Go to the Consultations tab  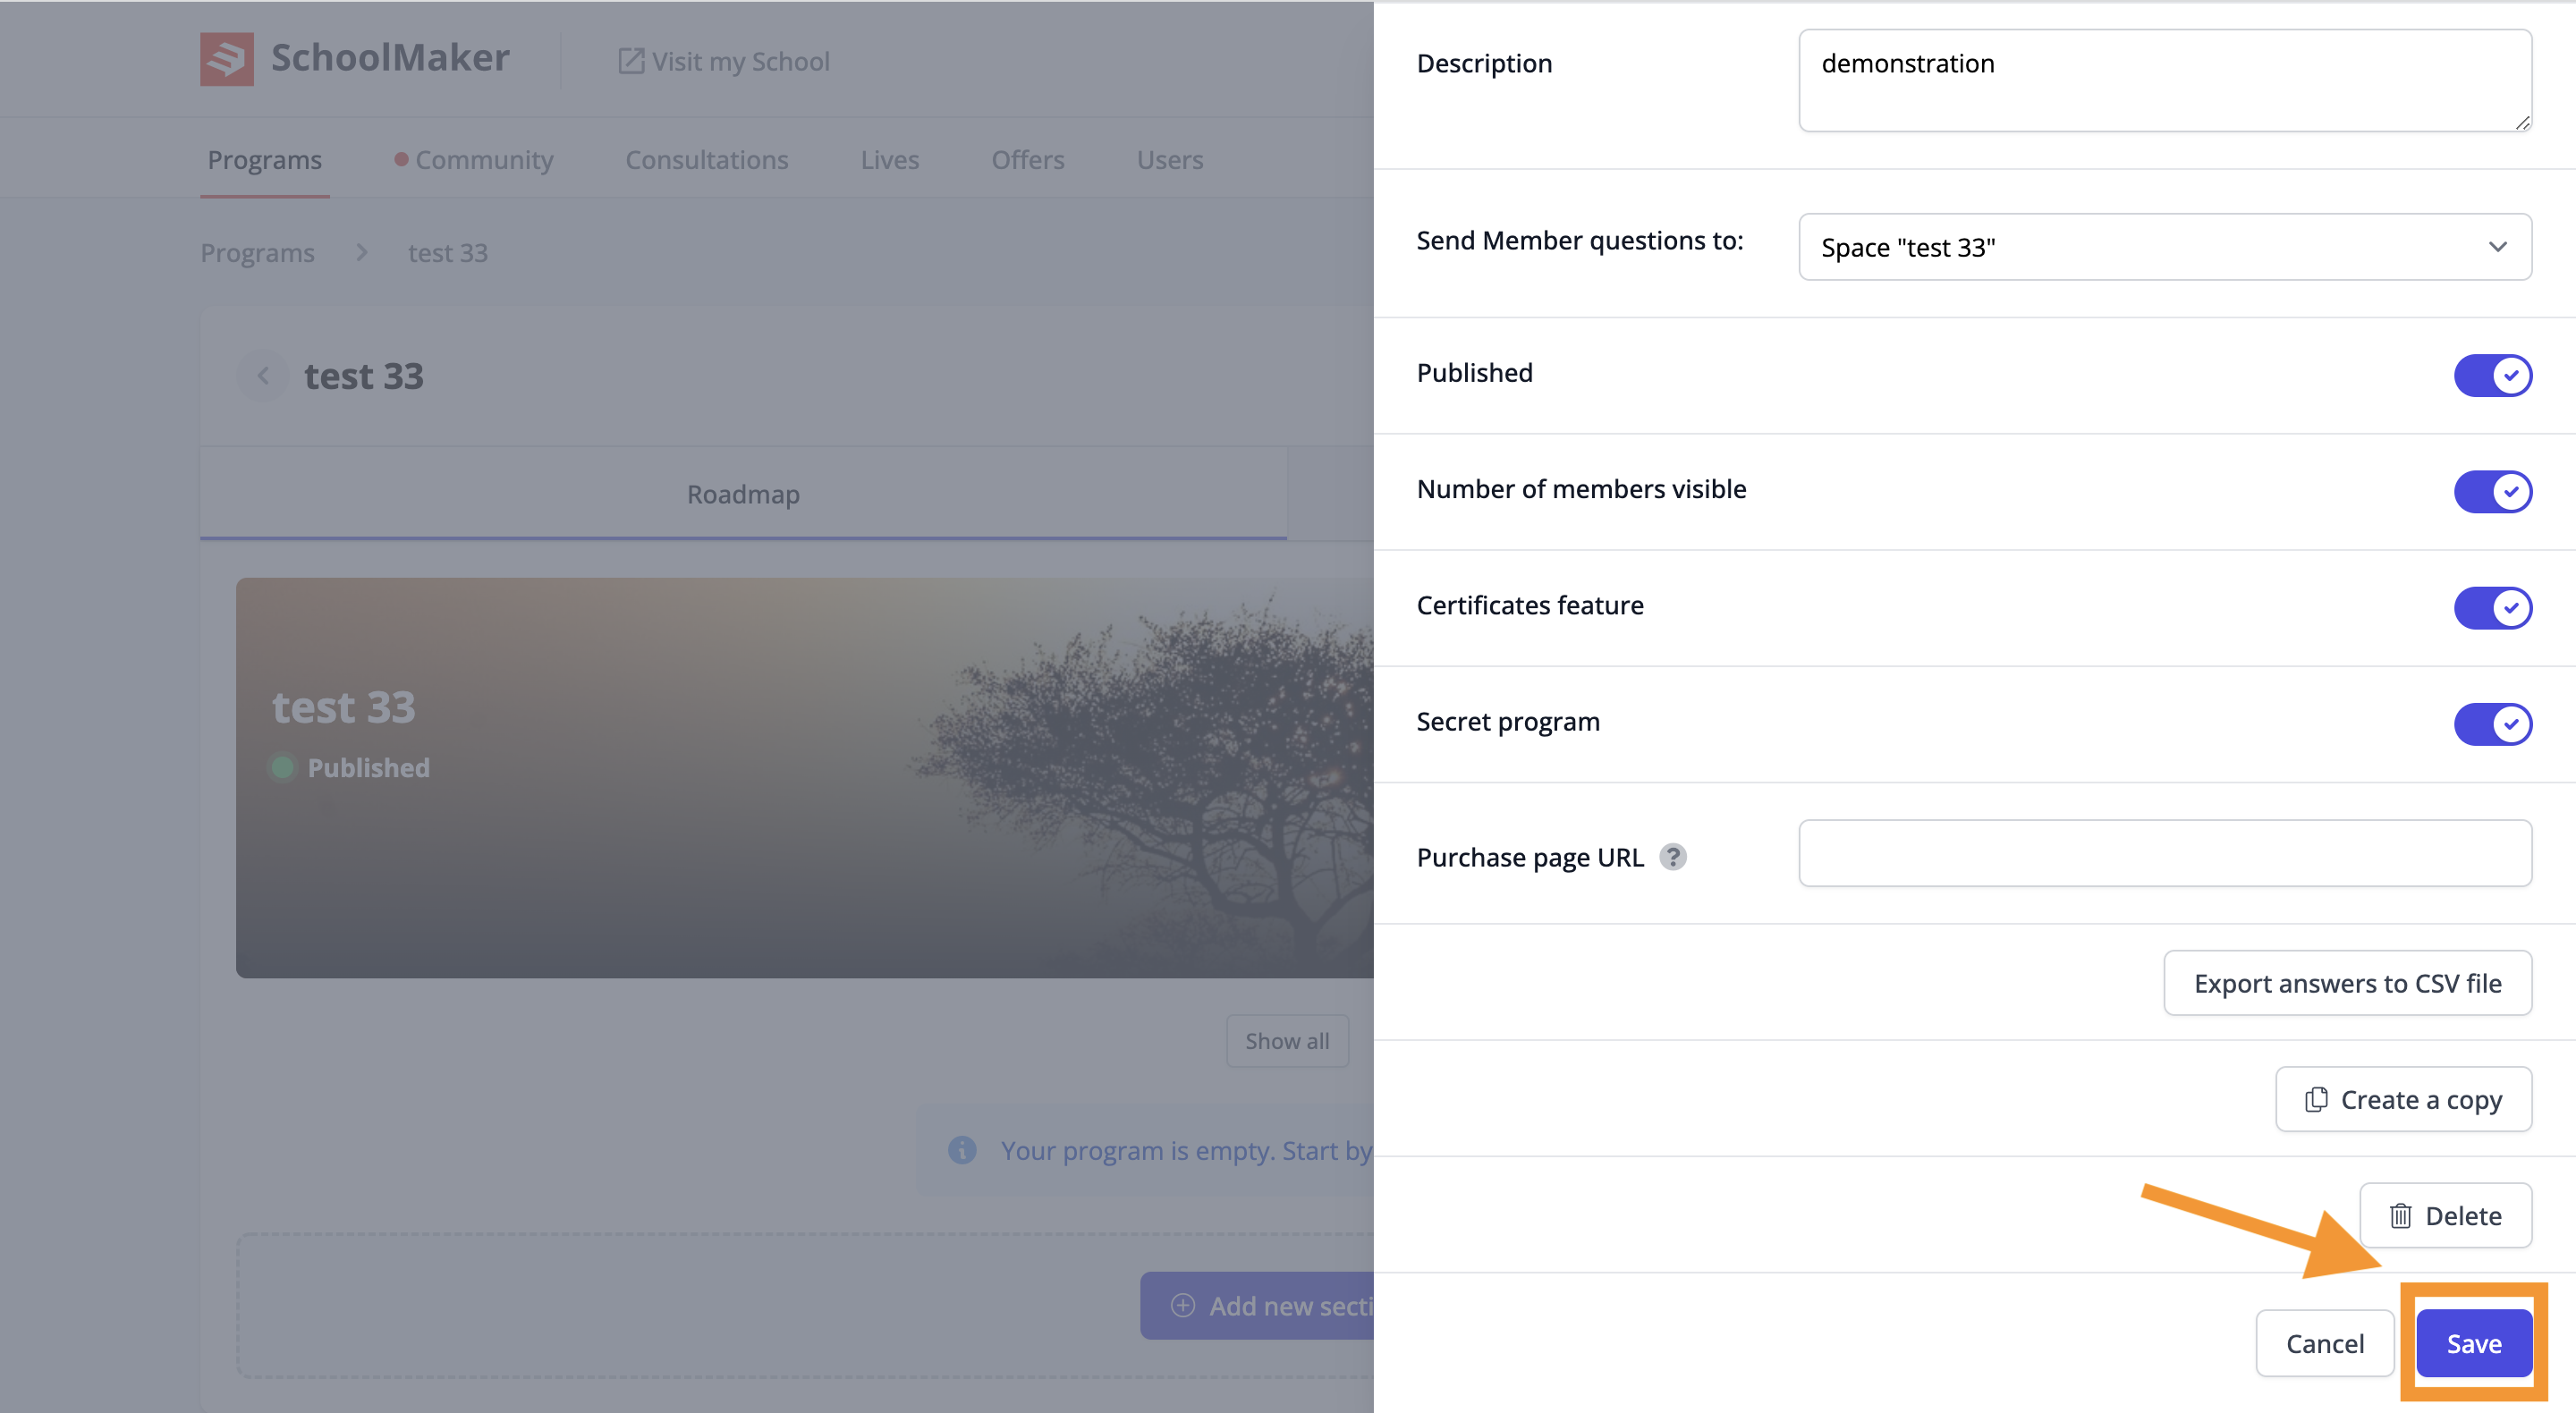[707, 160]
